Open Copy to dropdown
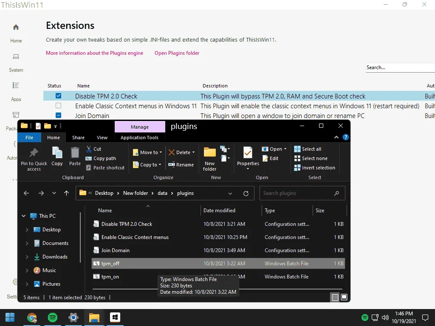This screenshot has height=326, width=435. (147, 165)
